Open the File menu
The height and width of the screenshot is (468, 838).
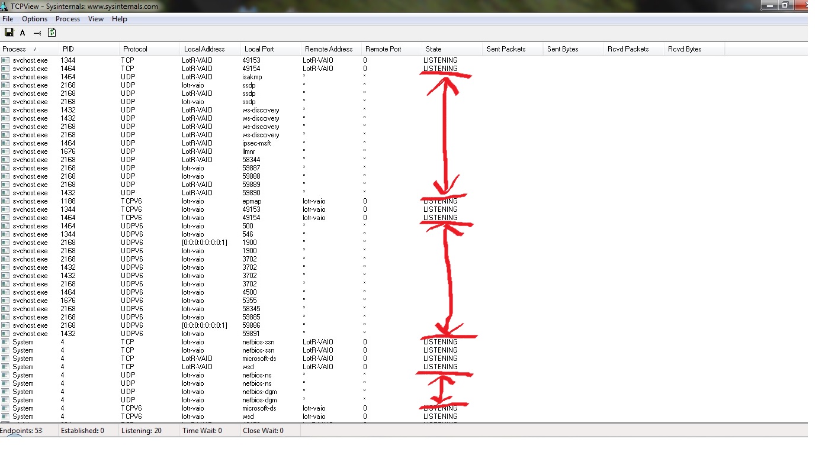click(x=8, y=19)
